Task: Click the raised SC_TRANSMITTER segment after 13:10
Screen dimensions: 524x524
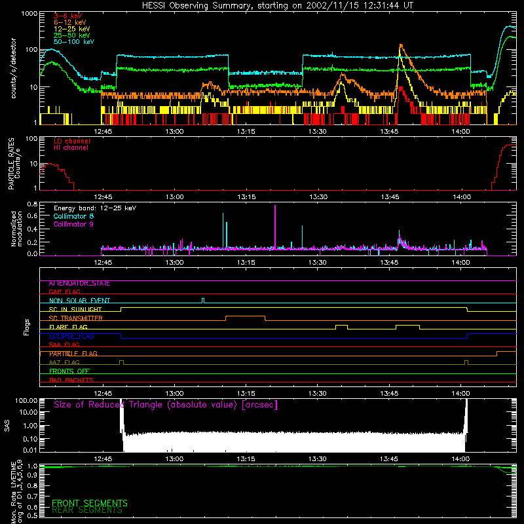Action: (x=246, y=316)
